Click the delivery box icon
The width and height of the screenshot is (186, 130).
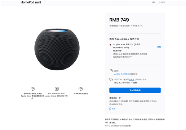[33, 89]
